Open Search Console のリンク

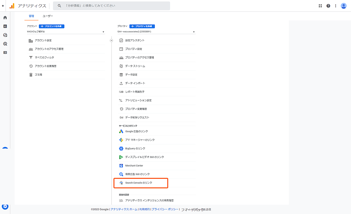point(139,183)
